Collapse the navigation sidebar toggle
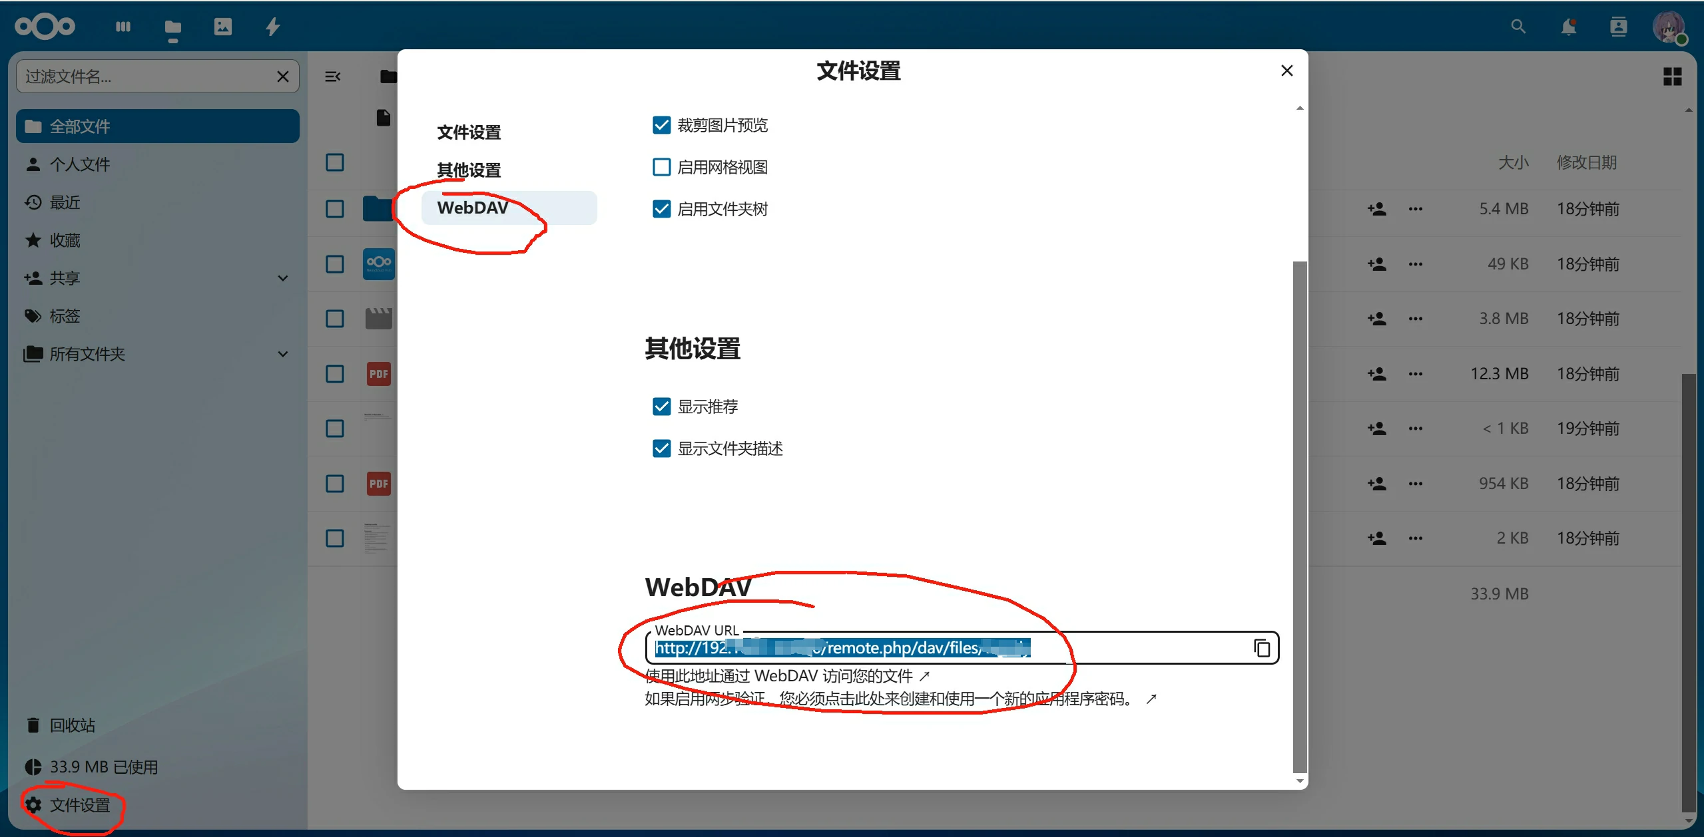The height and width of the screenshot is (837, 1704). 332,77
